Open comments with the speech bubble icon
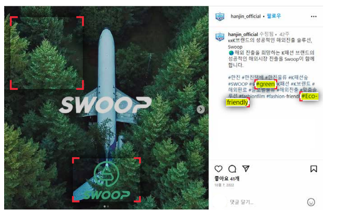The width and height of the screenshot is (338, 212). [x=232, y=169]
